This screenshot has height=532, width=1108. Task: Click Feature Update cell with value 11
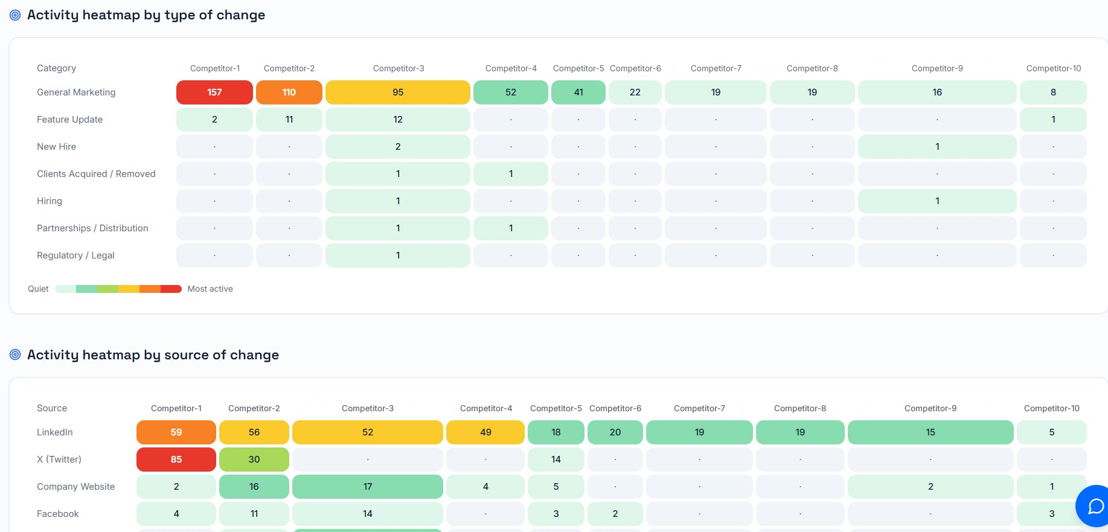tap(289, 120)
